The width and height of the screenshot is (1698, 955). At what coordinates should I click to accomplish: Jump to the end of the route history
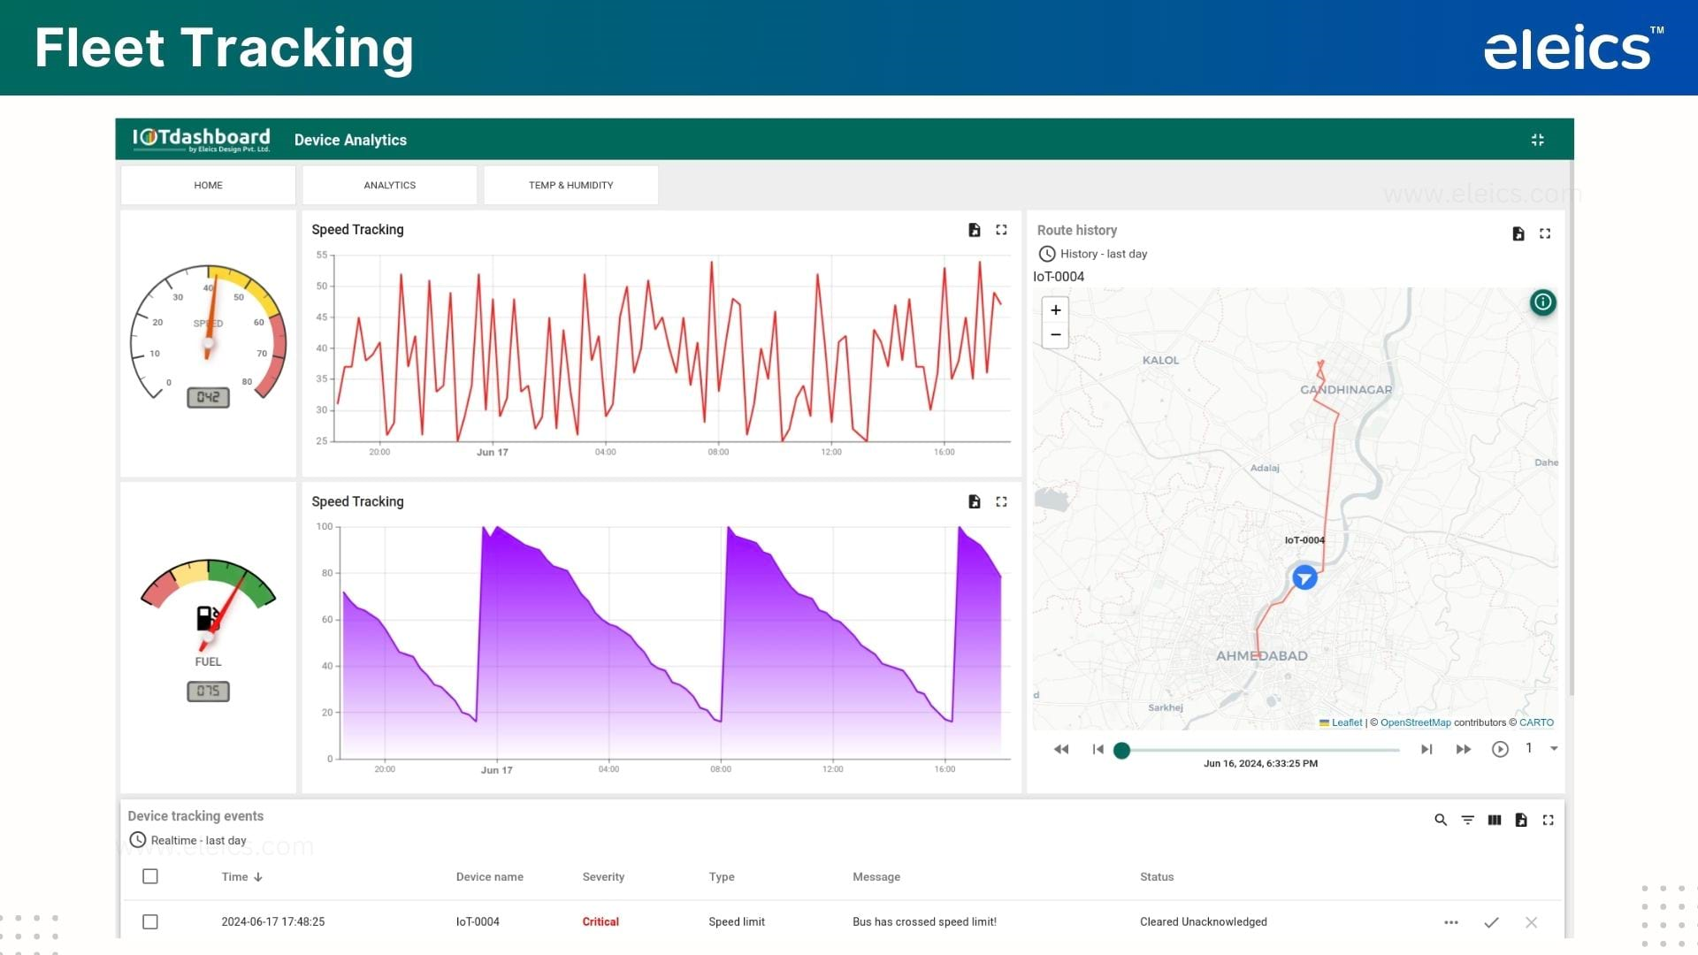1426,749
